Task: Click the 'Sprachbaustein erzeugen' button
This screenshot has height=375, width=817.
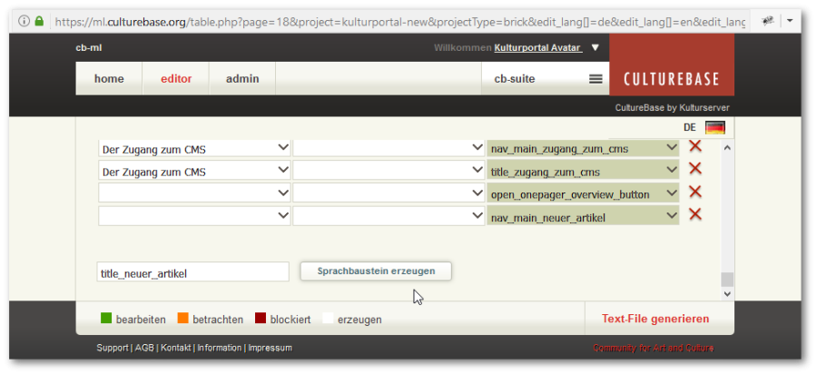Action: [376, 271]
